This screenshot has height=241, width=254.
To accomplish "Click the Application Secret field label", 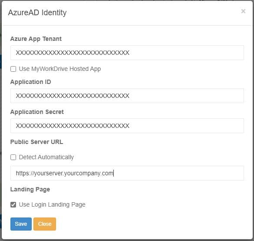I will pos(37,112).
